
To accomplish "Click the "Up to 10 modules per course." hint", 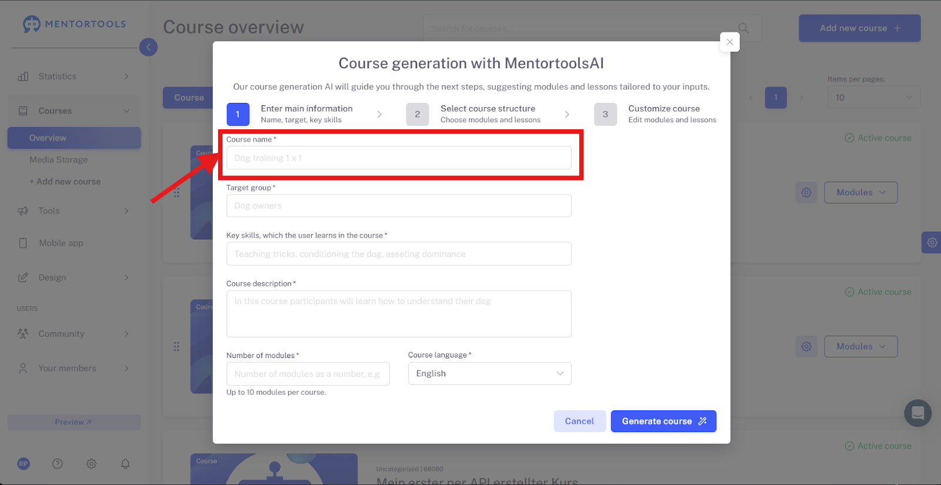I will pos(276,393).
